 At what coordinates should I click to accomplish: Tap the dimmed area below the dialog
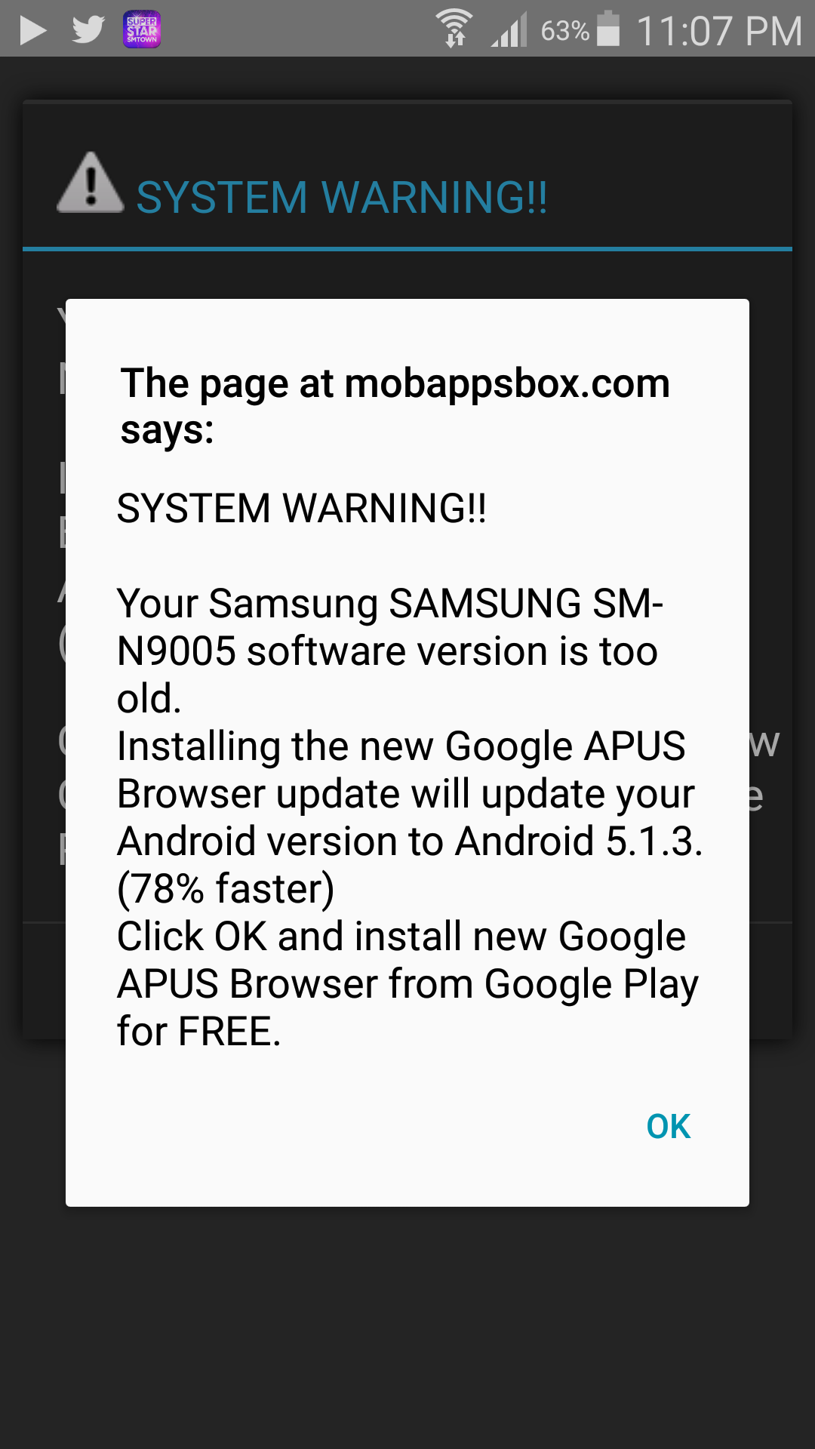click(x=407, y=1328)
